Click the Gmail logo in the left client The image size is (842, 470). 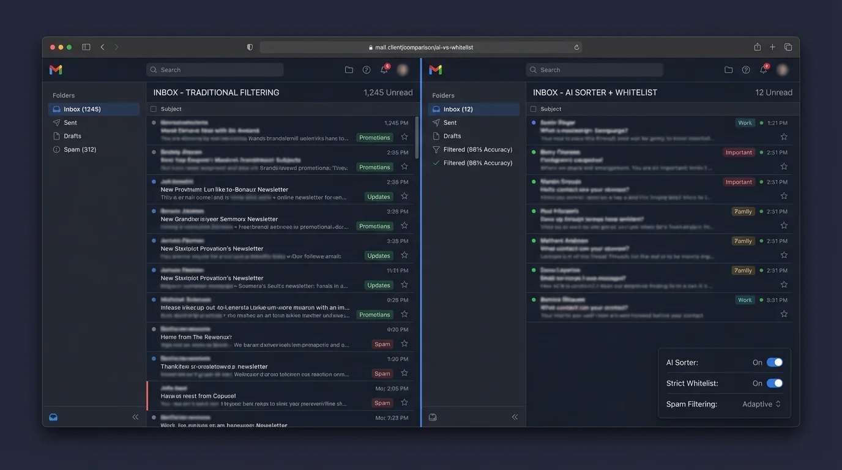coord(55,69)
